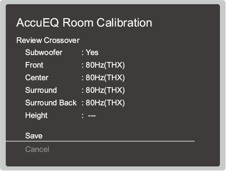Image resolution: width=226 pixels, height=171 pixels.
Task: Select the Height speaker row label
Action: coord(36,116)
